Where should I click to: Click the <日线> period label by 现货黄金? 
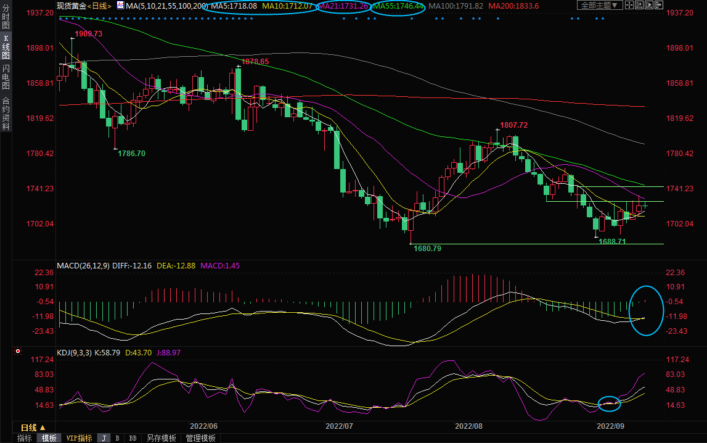pos(99,6)
